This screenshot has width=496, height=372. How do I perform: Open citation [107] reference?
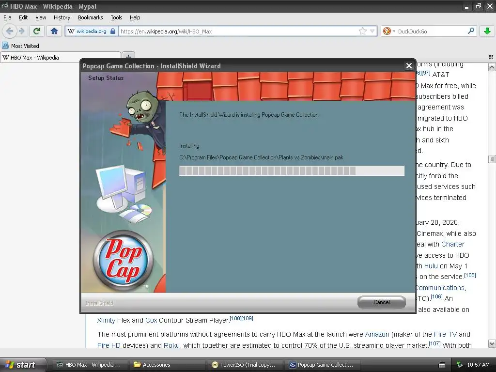(434, 343)
